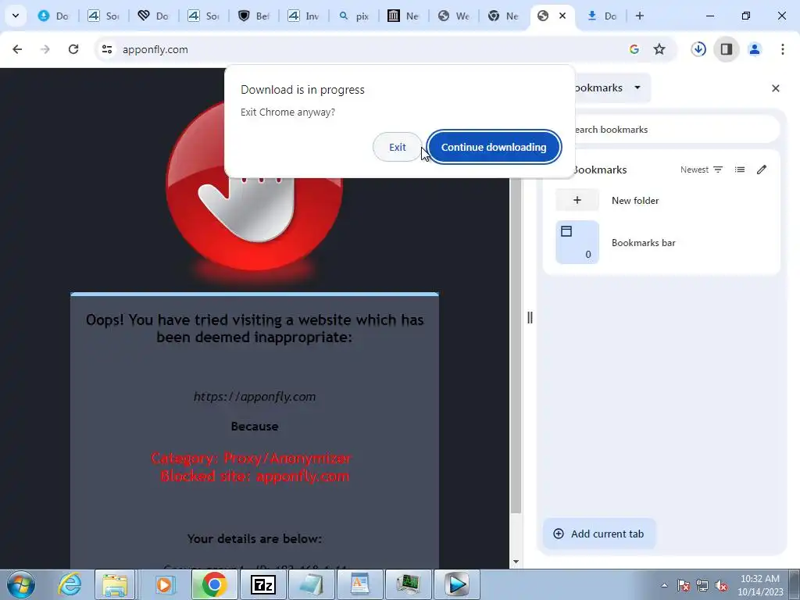Viewport: 800px width, 600px height.
Task: Reload the apponfly.com page
Action: click(73, 49)
